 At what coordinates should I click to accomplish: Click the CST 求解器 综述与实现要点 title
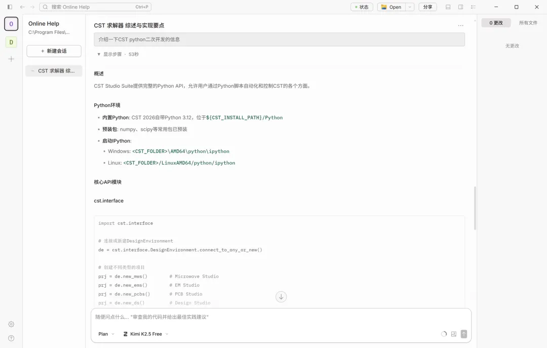[129, 25]
